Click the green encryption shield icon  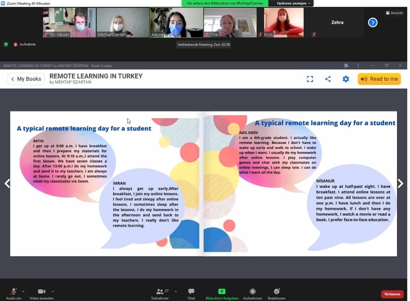(6, 44)
